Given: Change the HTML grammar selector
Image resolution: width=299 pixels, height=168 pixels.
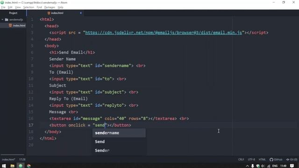Looking at the screenshot, I should pos(262,160).
